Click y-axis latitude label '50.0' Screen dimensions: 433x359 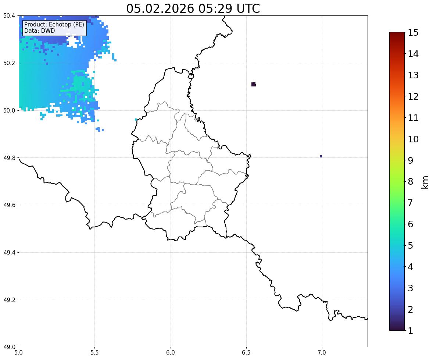click(9, 111)
